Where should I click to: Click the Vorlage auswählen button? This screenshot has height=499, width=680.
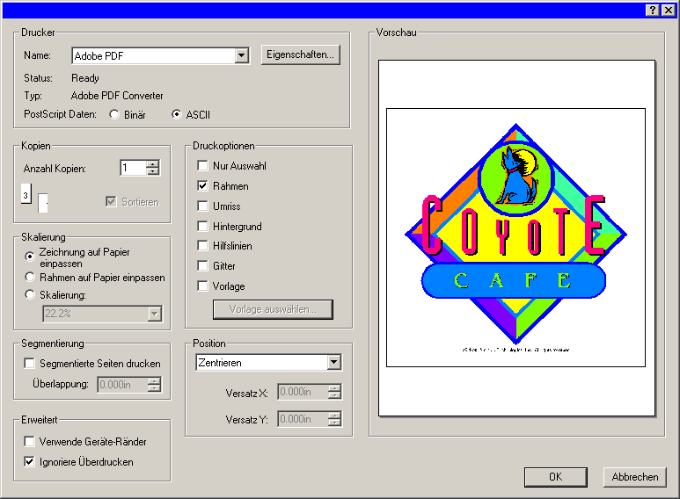(x=273, y=309)
